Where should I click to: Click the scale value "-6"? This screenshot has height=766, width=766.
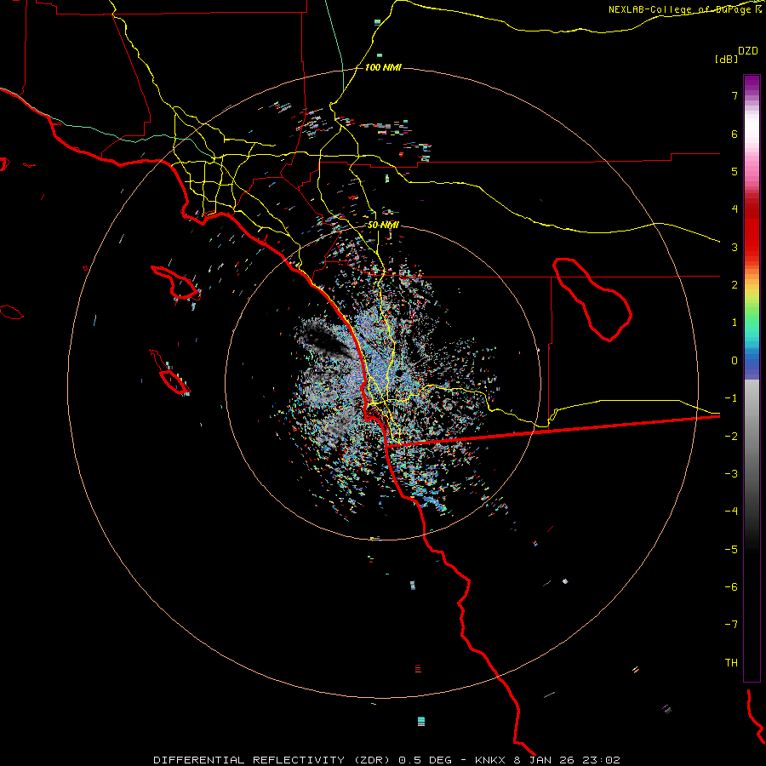731,587
